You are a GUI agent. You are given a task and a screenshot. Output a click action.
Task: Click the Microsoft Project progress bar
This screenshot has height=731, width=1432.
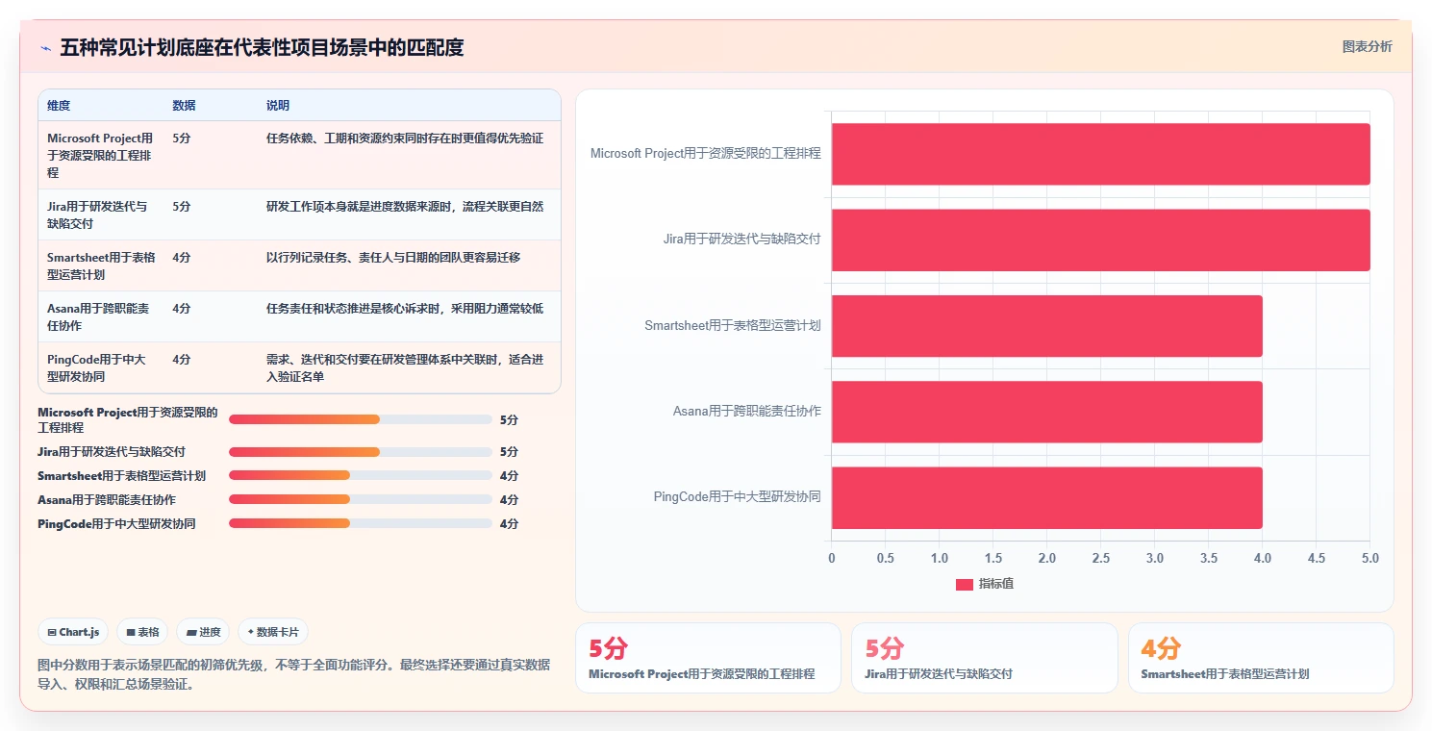361,419
